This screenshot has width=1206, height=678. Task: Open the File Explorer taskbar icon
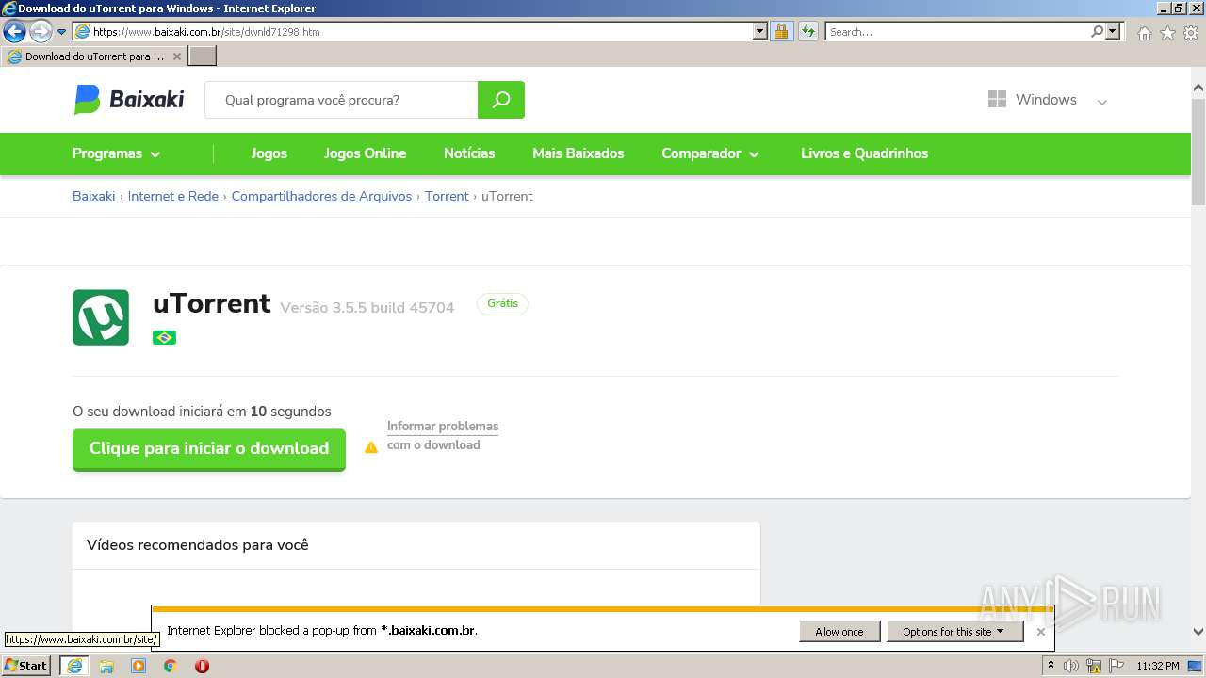coord(106,666)
